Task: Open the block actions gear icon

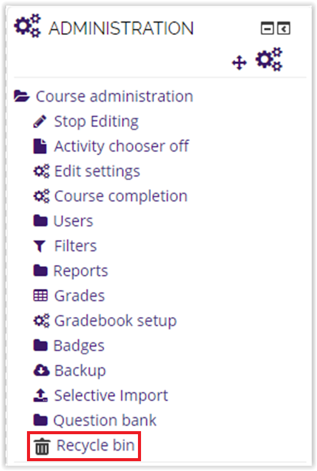Action: pos(269,59)
